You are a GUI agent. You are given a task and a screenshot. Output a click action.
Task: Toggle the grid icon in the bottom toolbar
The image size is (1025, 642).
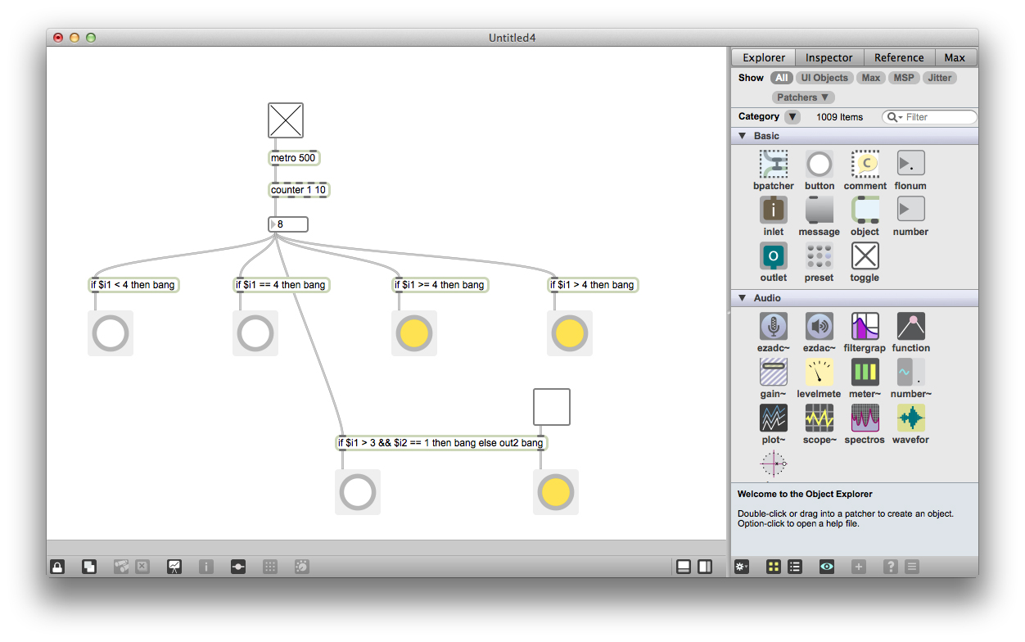269,566
